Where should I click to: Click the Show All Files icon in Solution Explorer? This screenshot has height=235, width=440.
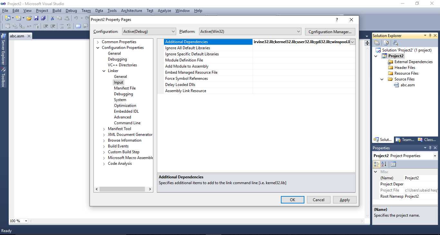(386, 42)
